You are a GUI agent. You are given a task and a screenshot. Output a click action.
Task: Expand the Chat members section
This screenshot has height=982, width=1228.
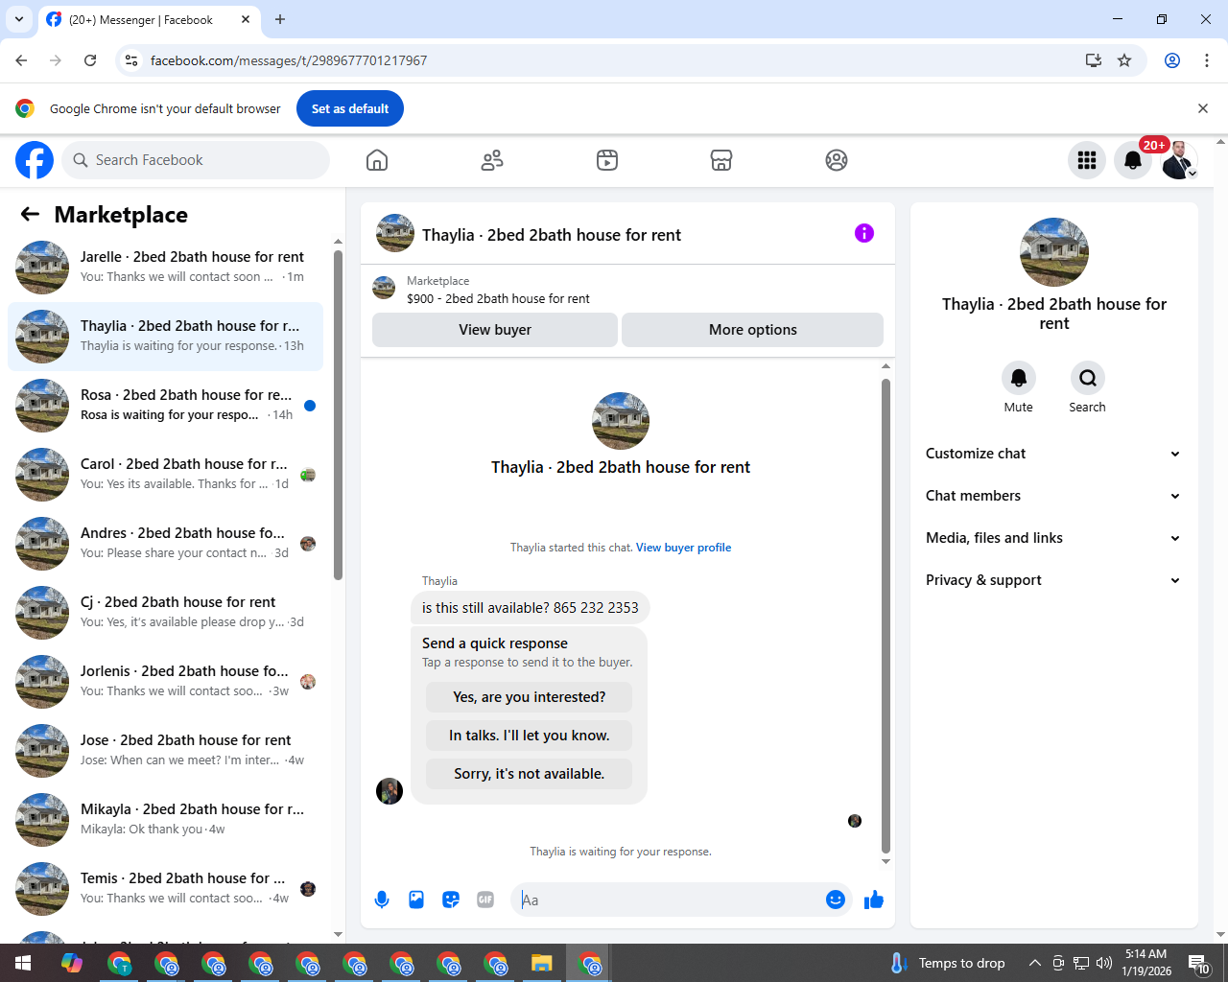click(x=1053, y=496)
